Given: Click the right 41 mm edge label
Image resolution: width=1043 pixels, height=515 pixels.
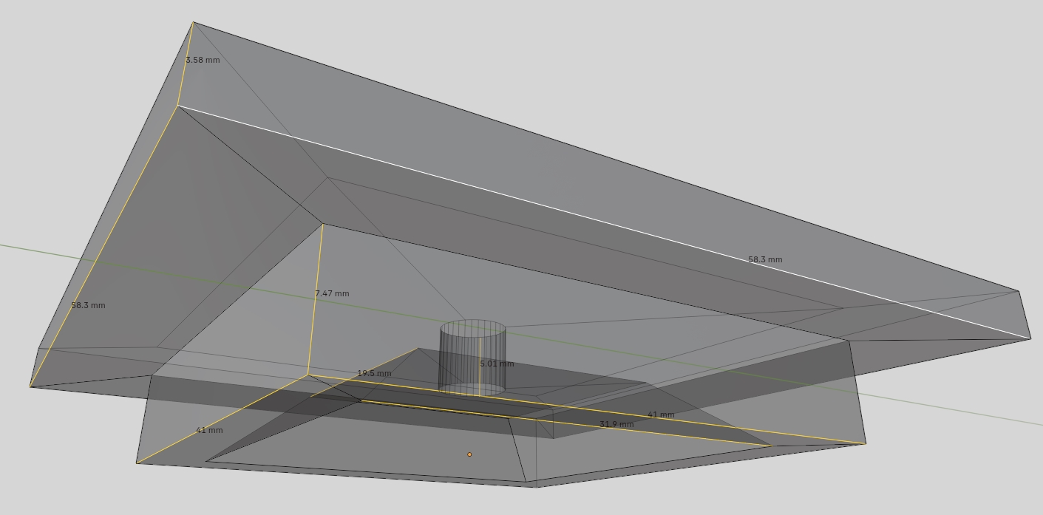Looking at the screenshot, I should point(661,415).
